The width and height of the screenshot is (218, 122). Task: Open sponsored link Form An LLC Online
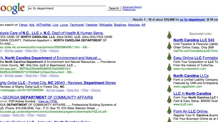coord(191,112)
